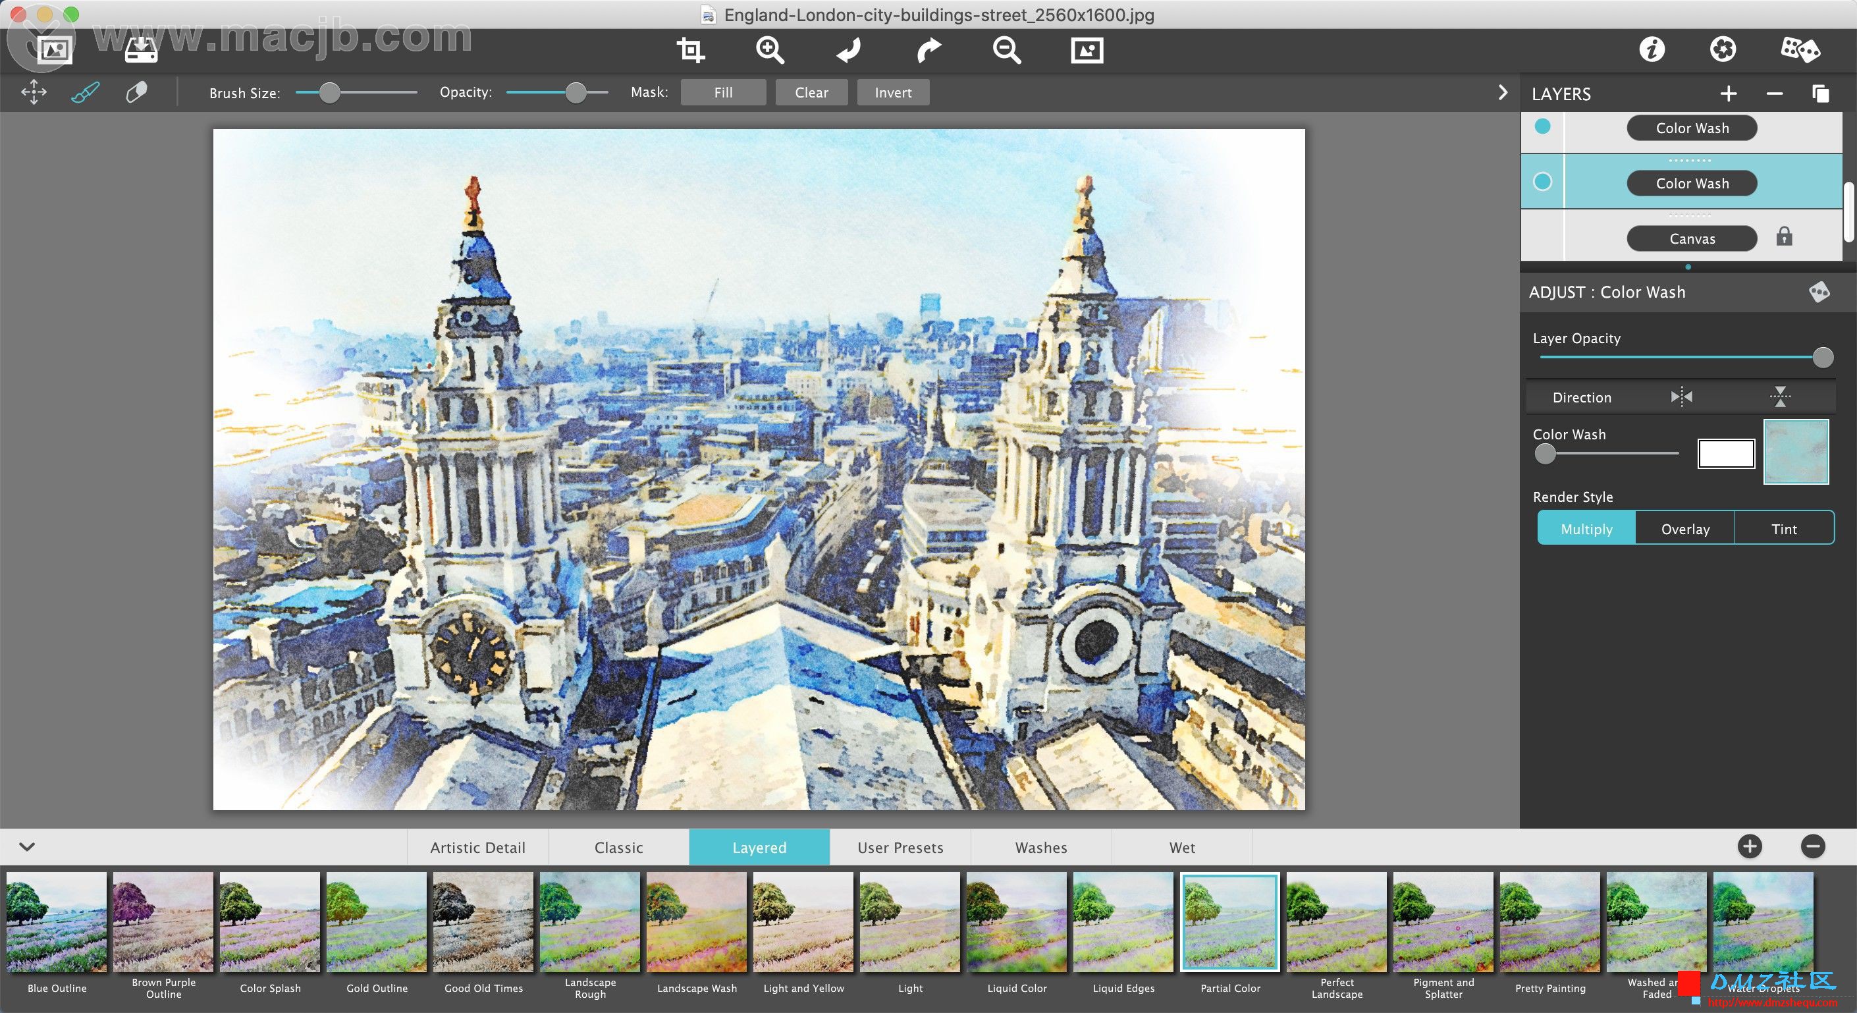Click the mask Fill button

723,92
